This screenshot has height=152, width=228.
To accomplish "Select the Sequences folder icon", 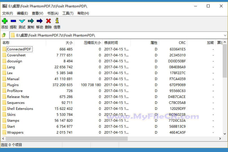I will pos(4,103).
